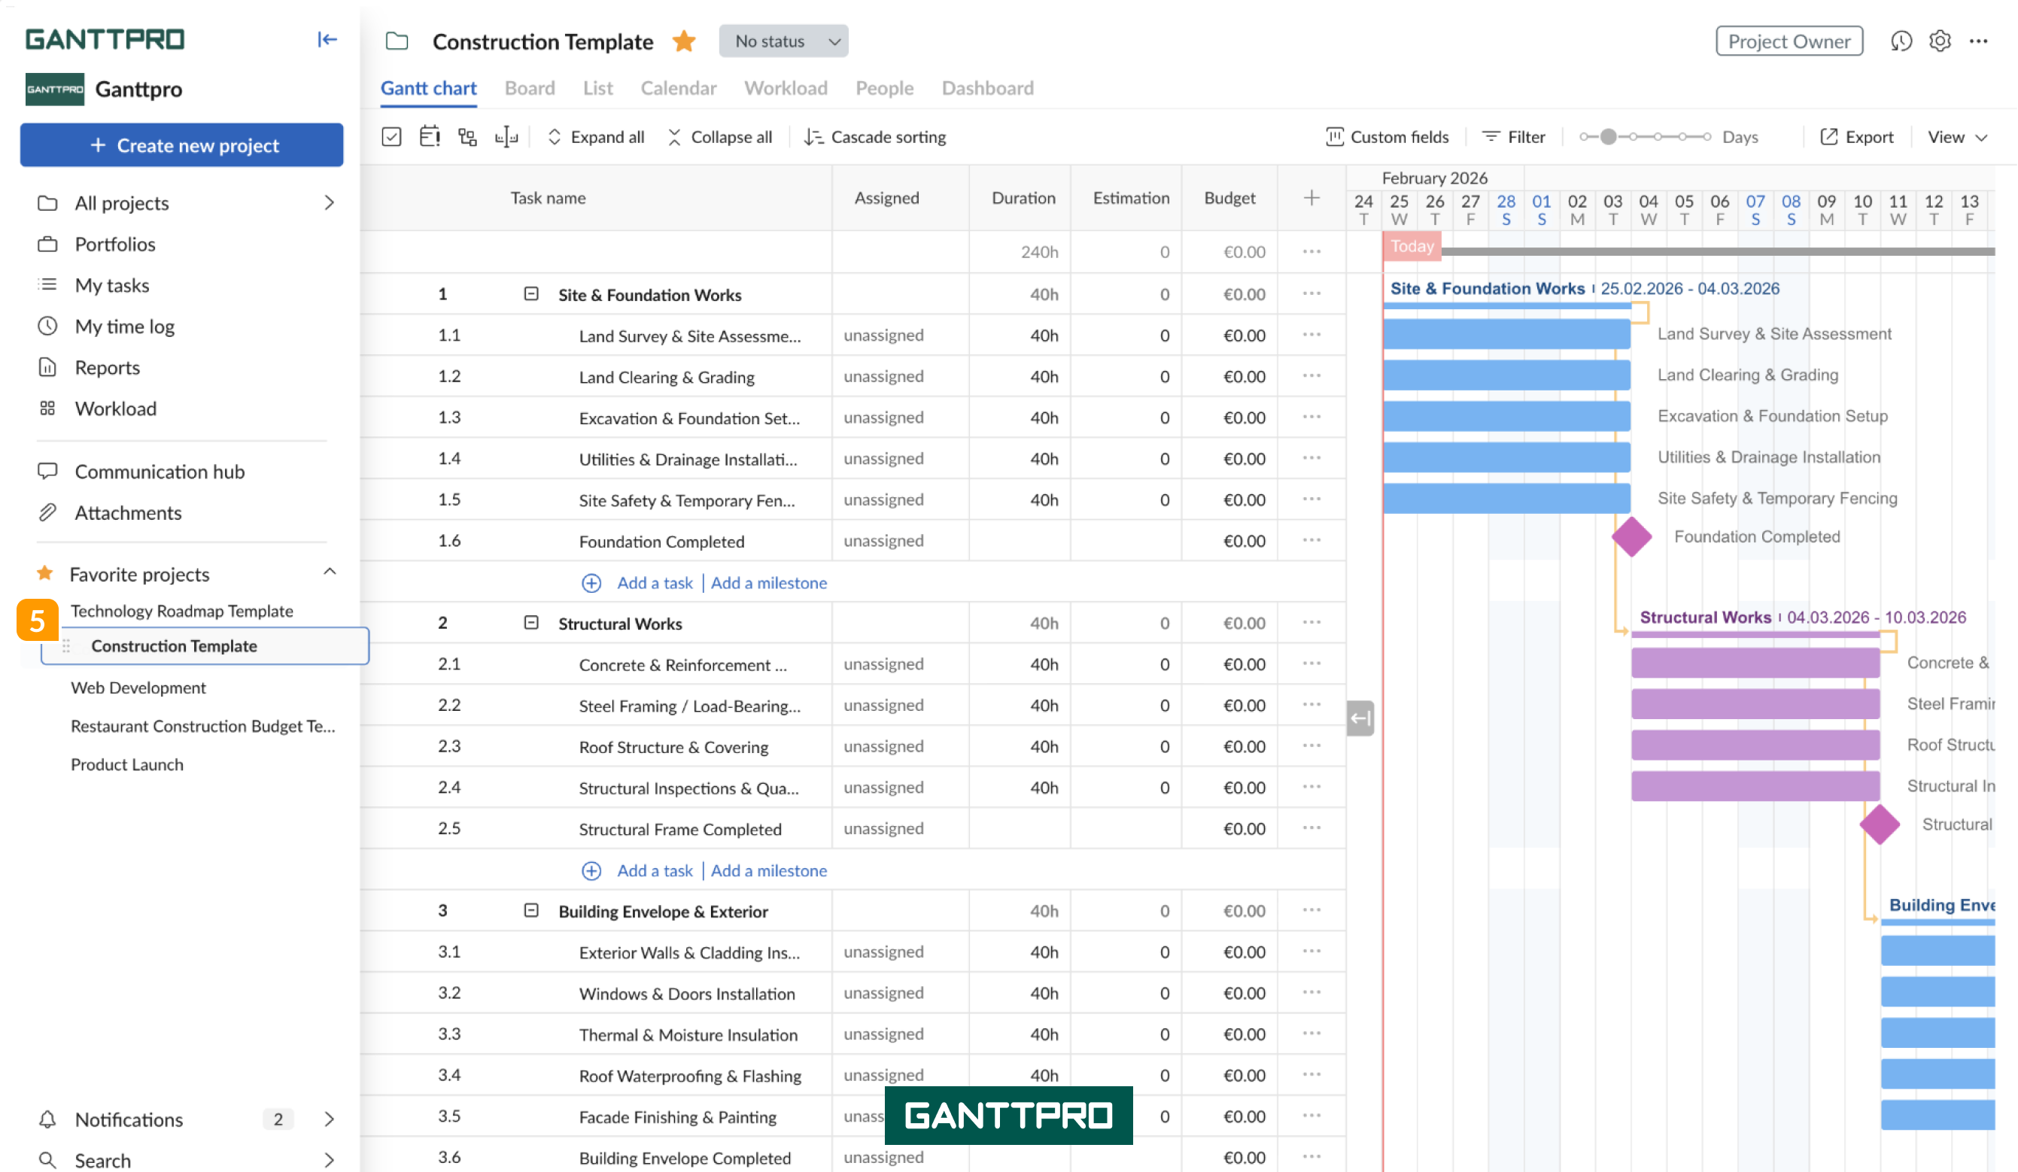The height and width of the screenshot is (1172, 2018).
Task: Collapse the left sidebar with the arrow icon
Action: click(x=327, y=39)
